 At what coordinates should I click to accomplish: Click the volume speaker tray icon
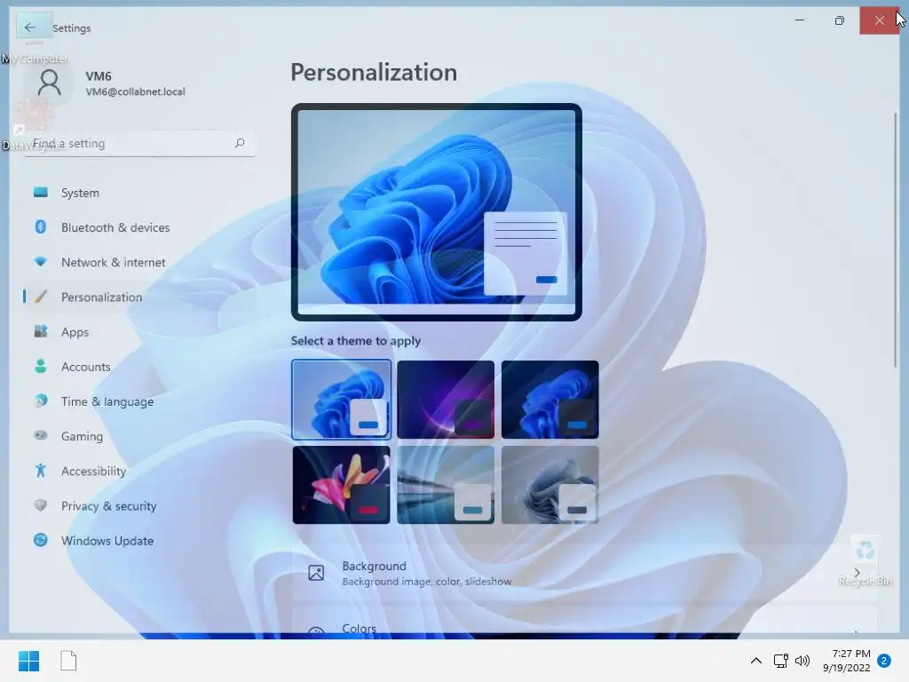[x=802, y=661]
